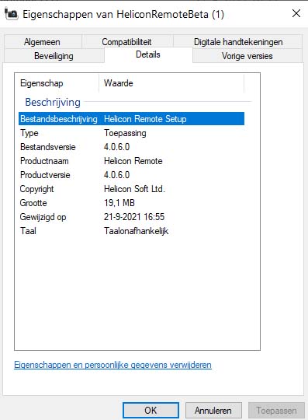Click the HeliconRemoteBeta title bar icon
Screen dimensions: 308x420
tap(11, 14)
